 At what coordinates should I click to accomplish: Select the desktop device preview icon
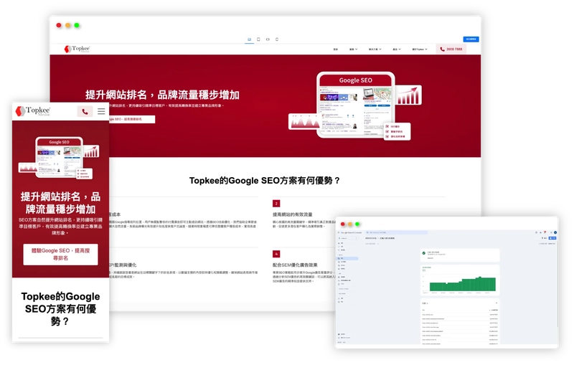(249, 39)
